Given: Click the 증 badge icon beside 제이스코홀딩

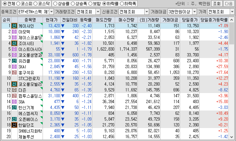Looking at the screenshot, I should point(14,38).
